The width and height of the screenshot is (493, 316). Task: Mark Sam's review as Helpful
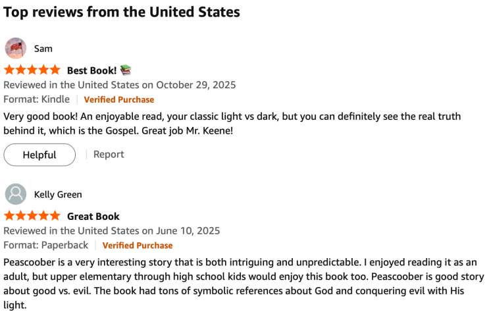click(39, 155)
